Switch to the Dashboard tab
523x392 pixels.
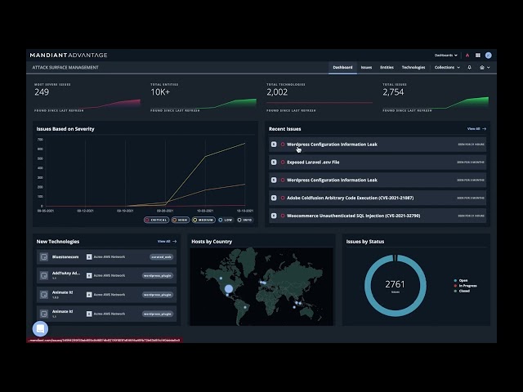(342, 67)
